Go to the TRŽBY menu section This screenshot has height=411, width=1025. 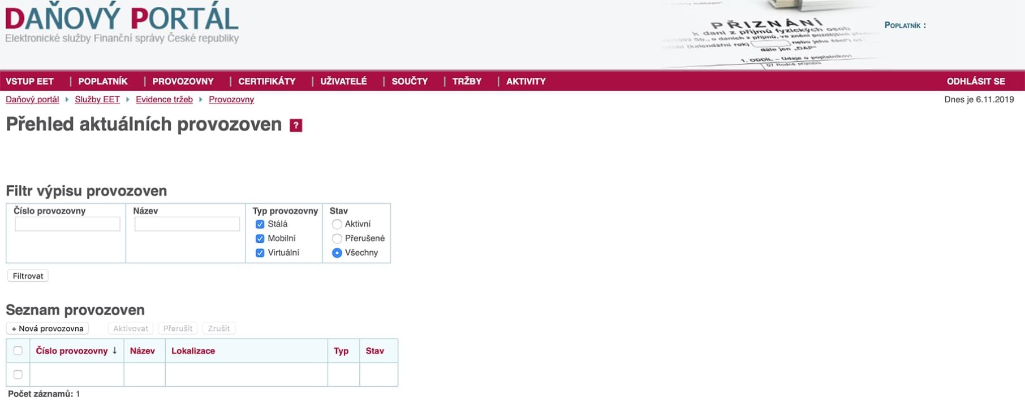(x=467, y=81)
